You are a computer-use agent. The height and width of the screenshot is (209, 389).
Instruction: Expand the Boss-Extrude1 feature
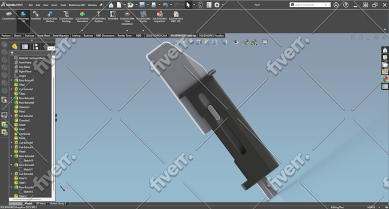click(x=11, y=81)
